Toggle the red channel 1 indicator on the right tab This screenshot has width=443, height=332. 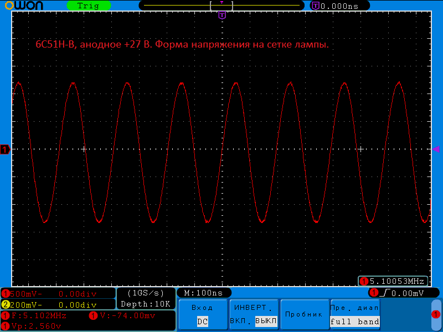(435, 314)
